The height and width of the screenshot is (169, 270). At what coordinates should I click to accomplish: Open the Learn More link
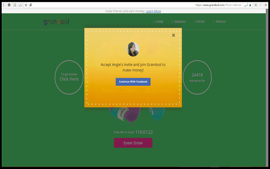(x=153, y=11)
